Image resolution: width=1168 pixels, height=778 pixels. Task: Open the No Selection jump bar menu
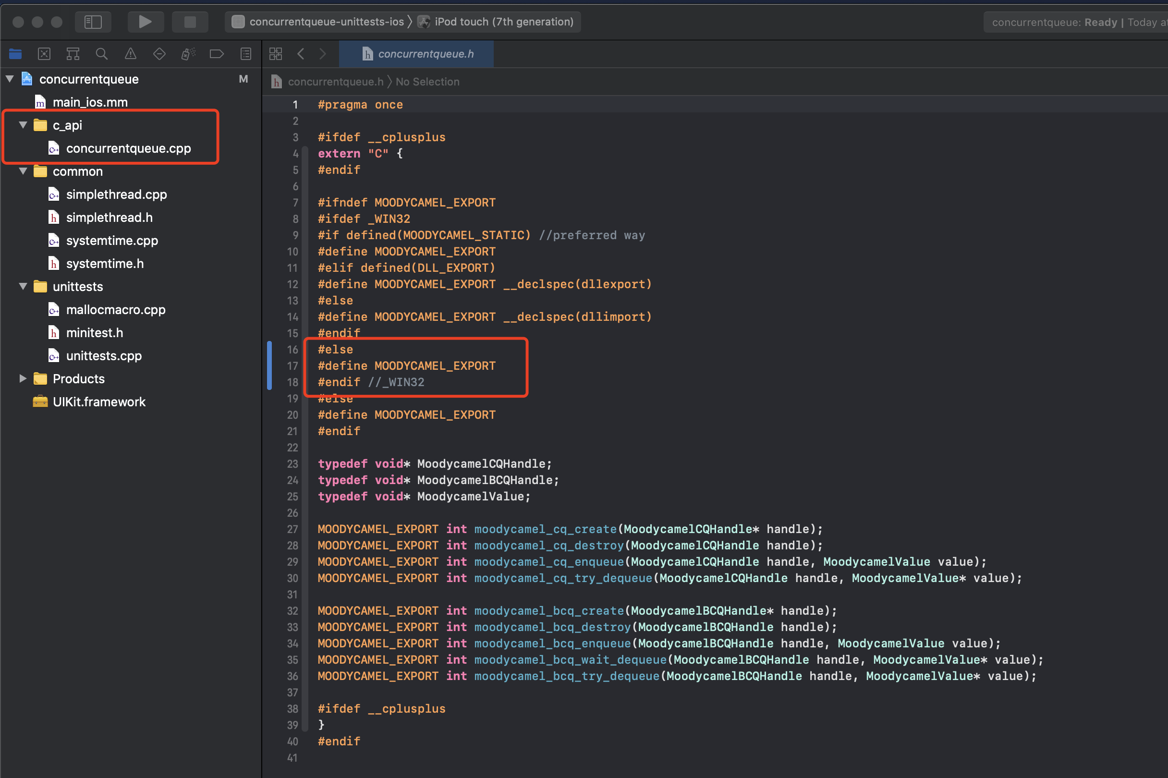point(427,81)
